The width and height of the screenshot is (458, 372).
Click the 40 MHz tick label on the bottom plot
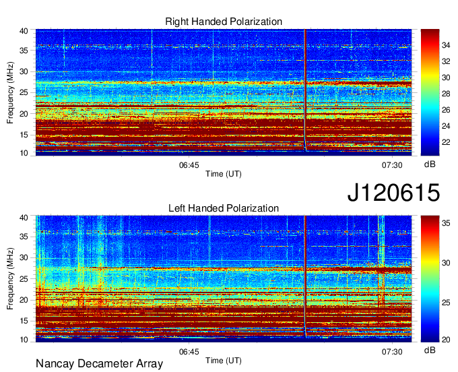pyautogui.click(x=24, y=218)
